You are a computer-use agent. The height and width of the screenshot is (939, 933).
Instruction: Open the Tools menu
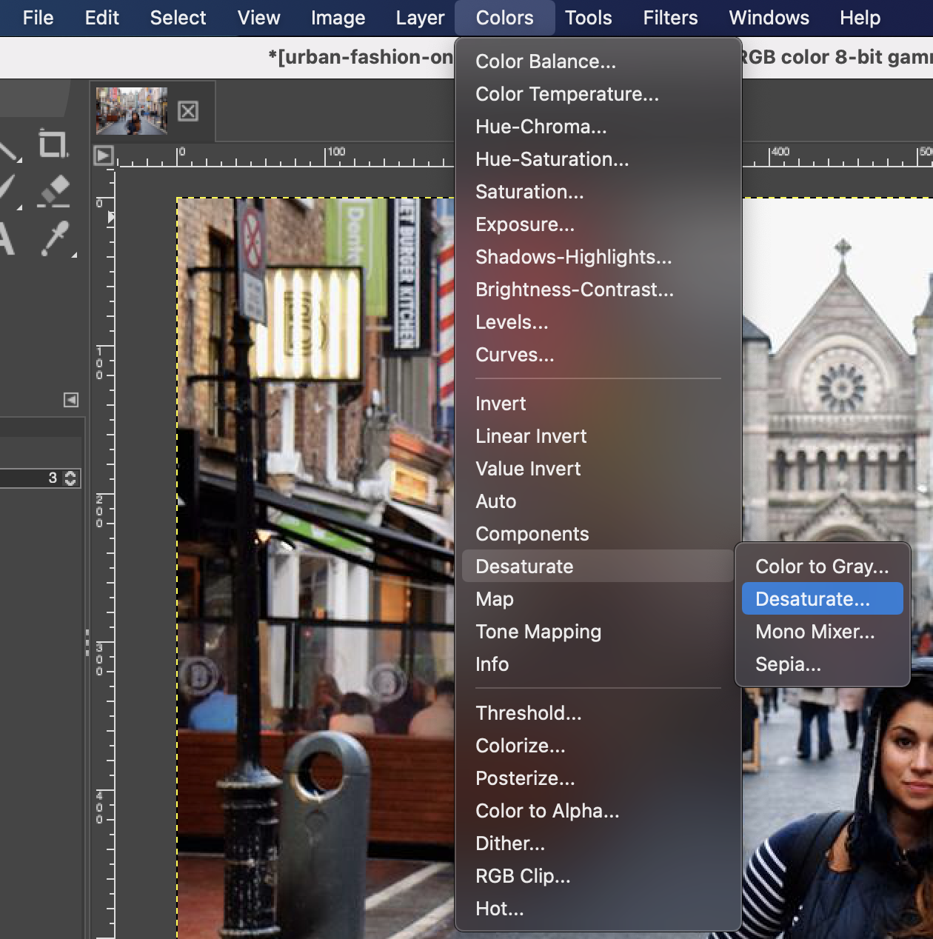coord(587,17)
